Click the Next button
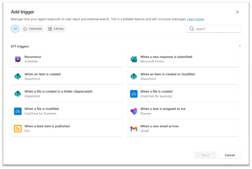 click(x=205, y=155)
